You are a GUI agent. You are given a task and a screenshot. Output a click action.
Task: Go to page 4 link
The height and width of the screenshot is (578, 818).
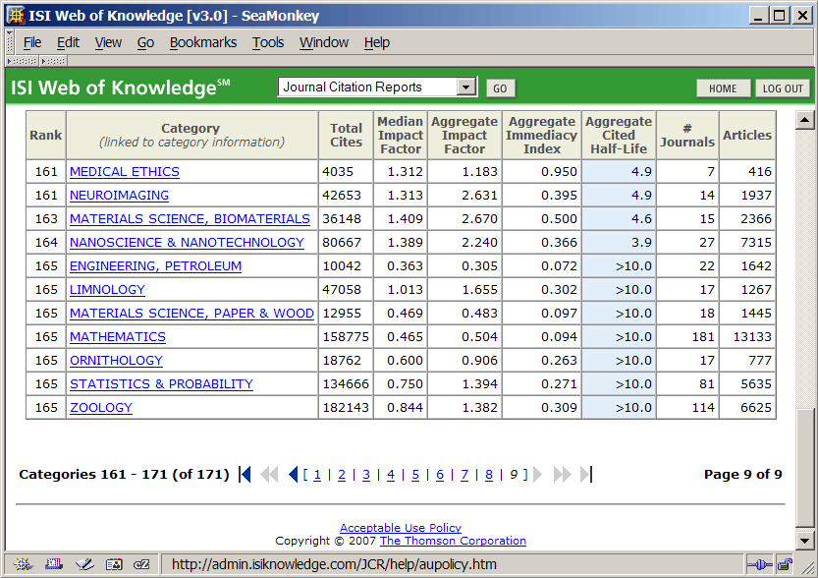point(391,475)
